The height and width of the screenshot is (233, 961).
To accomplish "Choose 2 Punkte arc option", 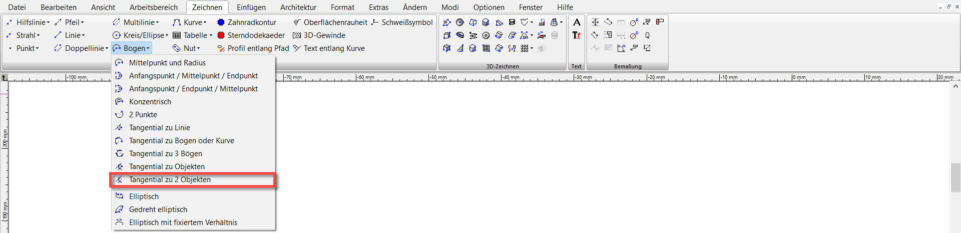I will (193, 115).
